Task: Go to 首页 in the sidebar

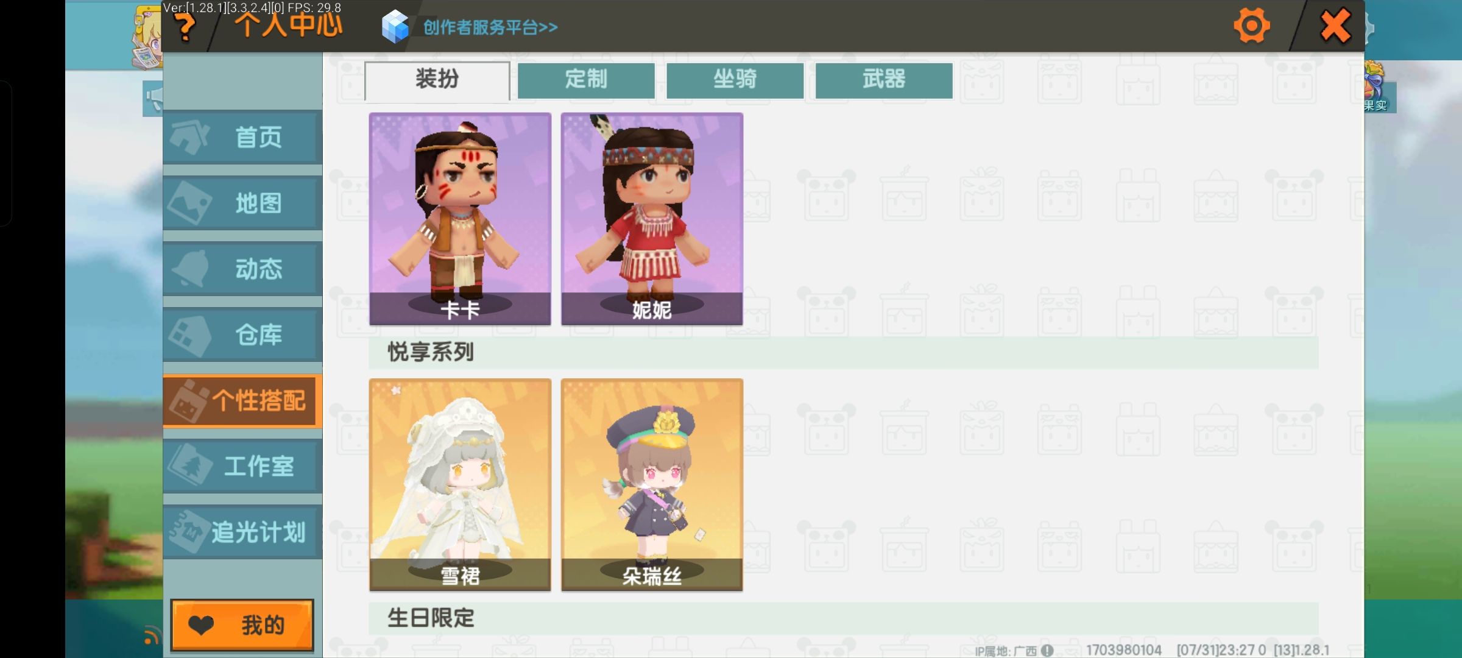Action: tap(242, 137)
